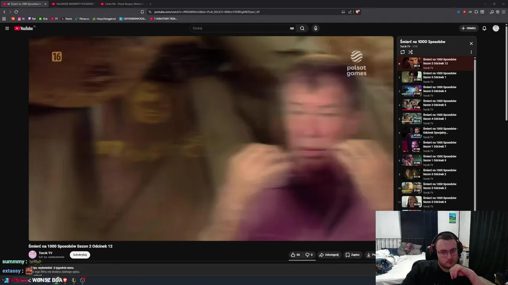
Task: Select the Śmierć na 1000 Sposobów tab
Action: click(25, 4)
